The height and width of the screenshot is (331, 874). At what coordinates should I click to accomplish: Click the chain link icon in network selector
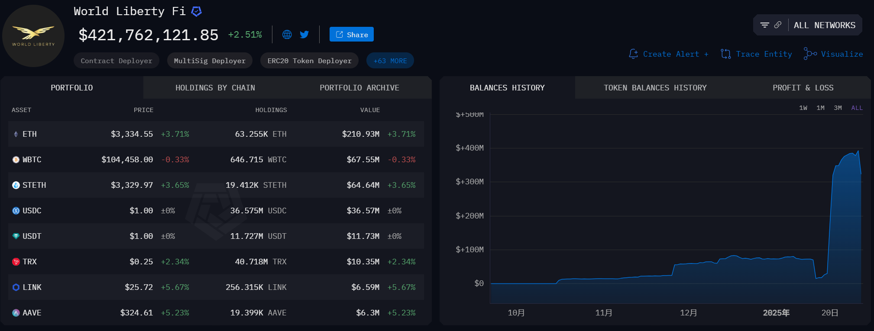[x=778, y=25]
